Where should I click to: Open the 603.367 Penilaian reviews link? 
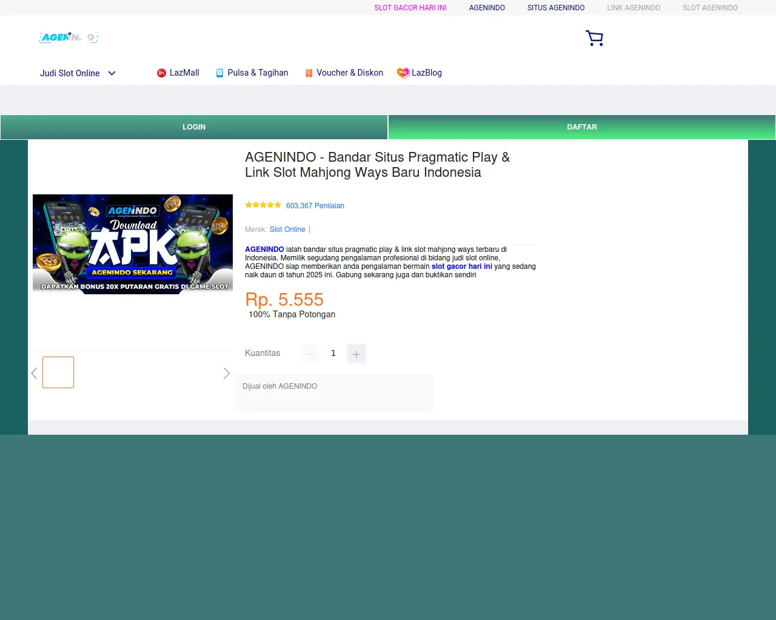point(315,206)
